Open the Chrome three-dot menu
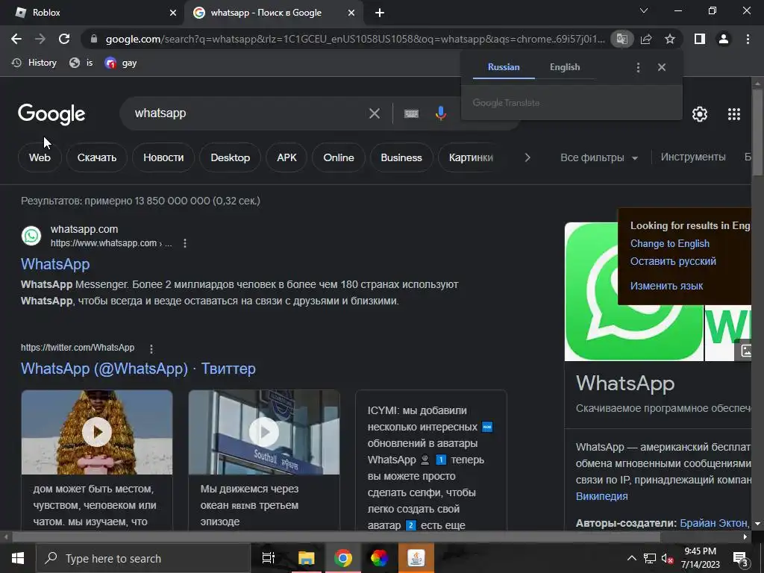 pos(748,39)
